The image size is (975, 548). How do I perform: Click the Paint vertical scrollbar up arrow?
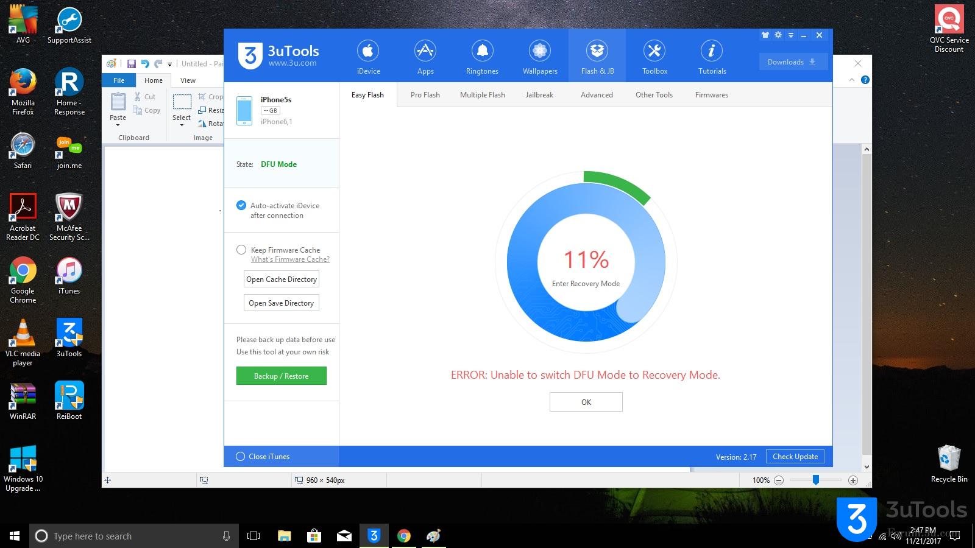pyautogui.click(x=867, y=149)
